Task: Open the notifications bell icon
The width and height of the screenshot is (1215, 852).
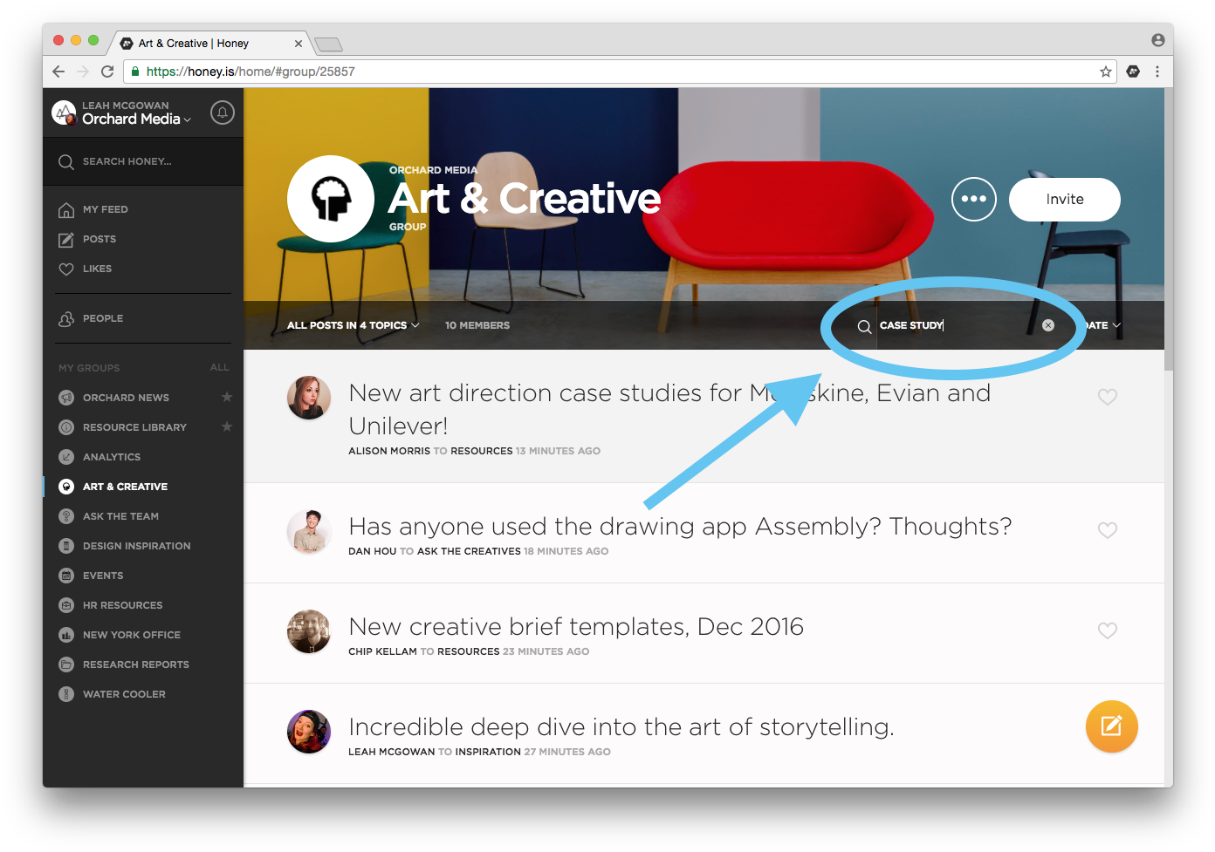Action: (223, 112)
